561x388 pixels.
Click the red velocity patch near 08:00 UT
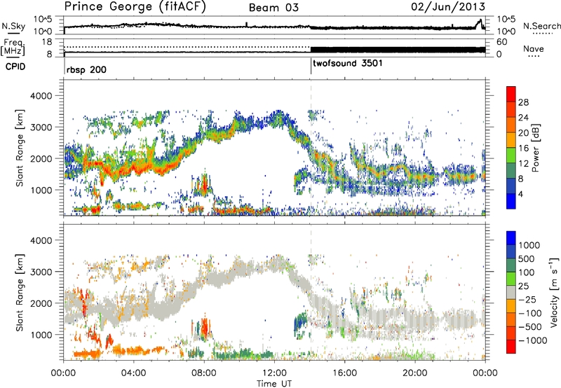pos(205,328)
